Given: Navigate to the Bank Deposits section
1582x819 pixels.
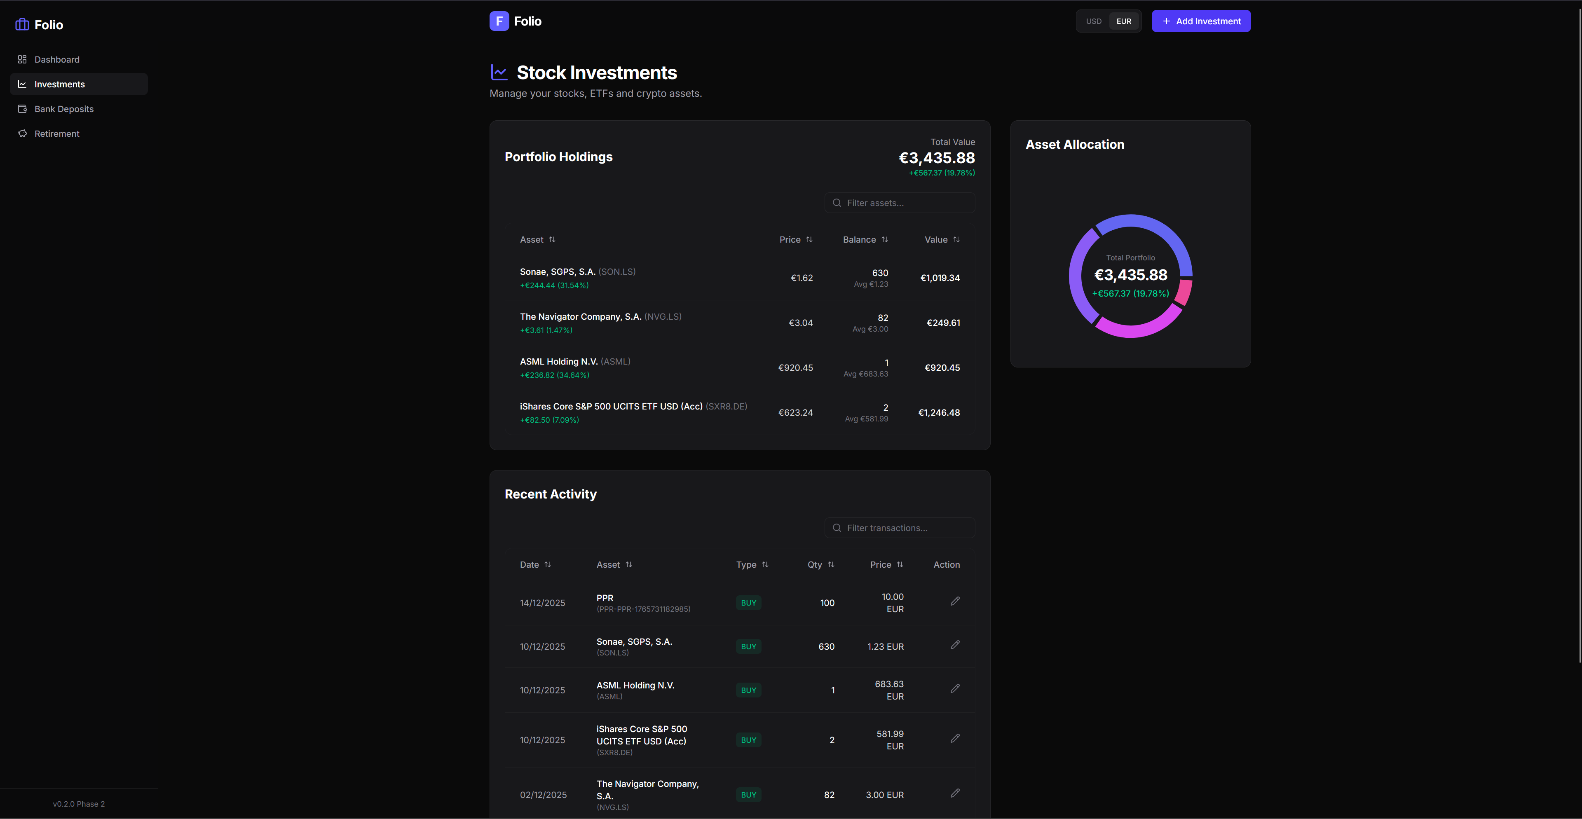Looking at the screenshot, I should [x=63, y=109].
